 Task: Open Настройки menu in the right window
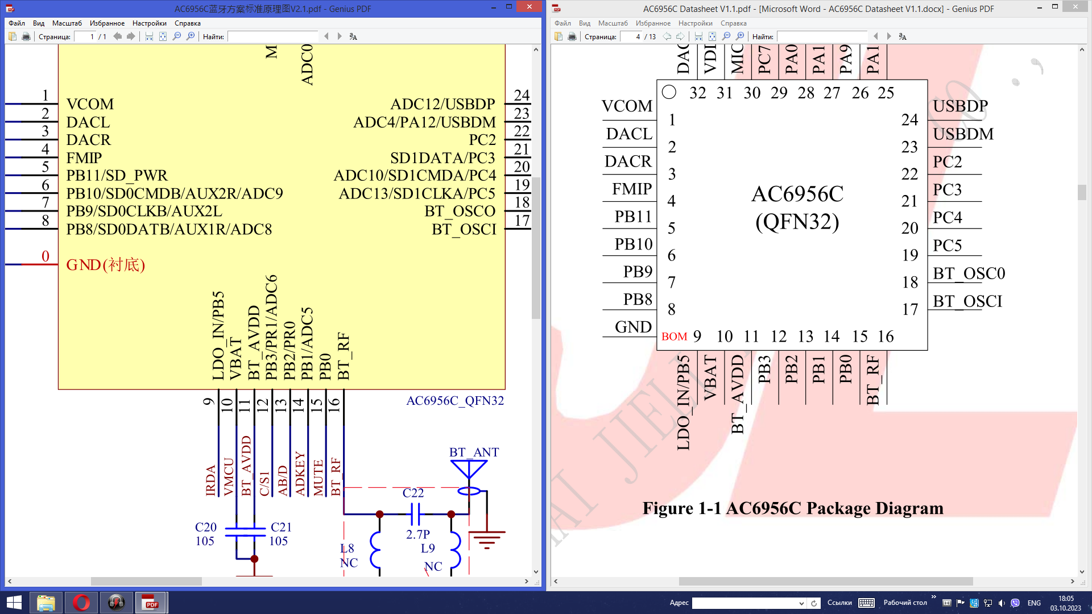(x=695, y=23)
